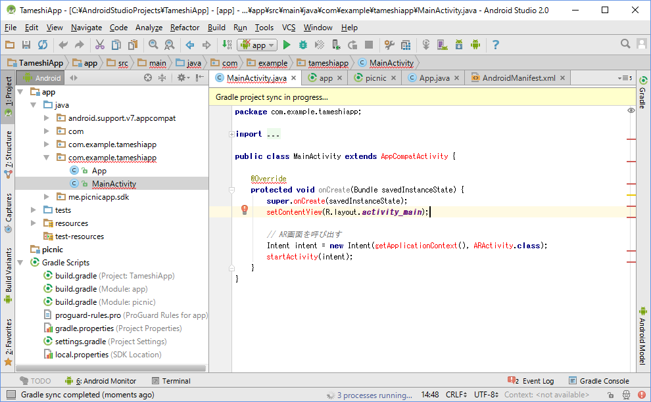Click the red intention bulb in the gutter
The height and width of the screenshot is (402, 651).
coord(245,210)
